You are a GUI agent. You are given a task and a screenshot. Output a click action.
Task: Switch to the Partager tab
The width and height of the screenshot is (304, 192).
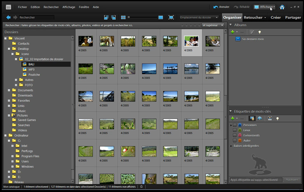coord(293,17)
